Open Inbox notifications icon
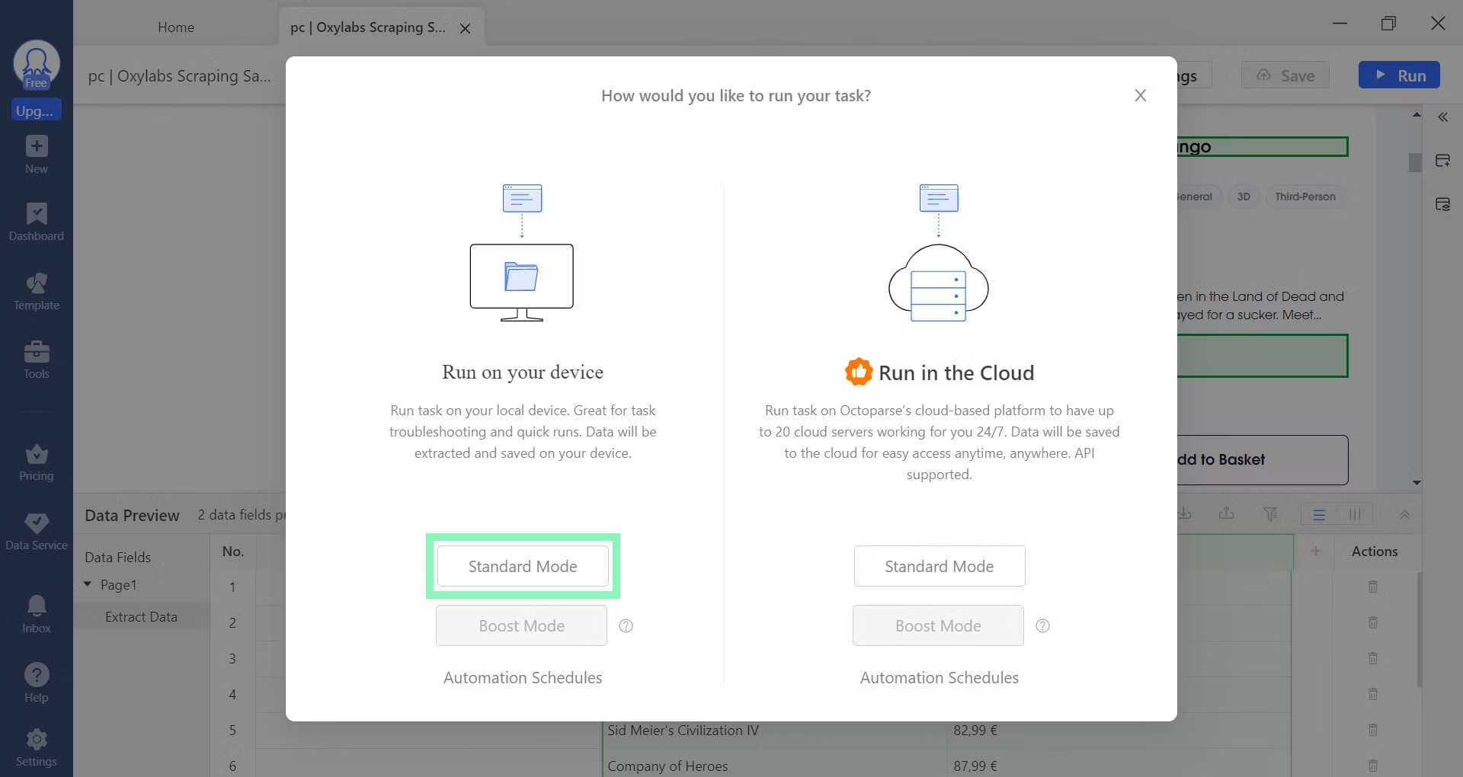 (x=36, y=614)
